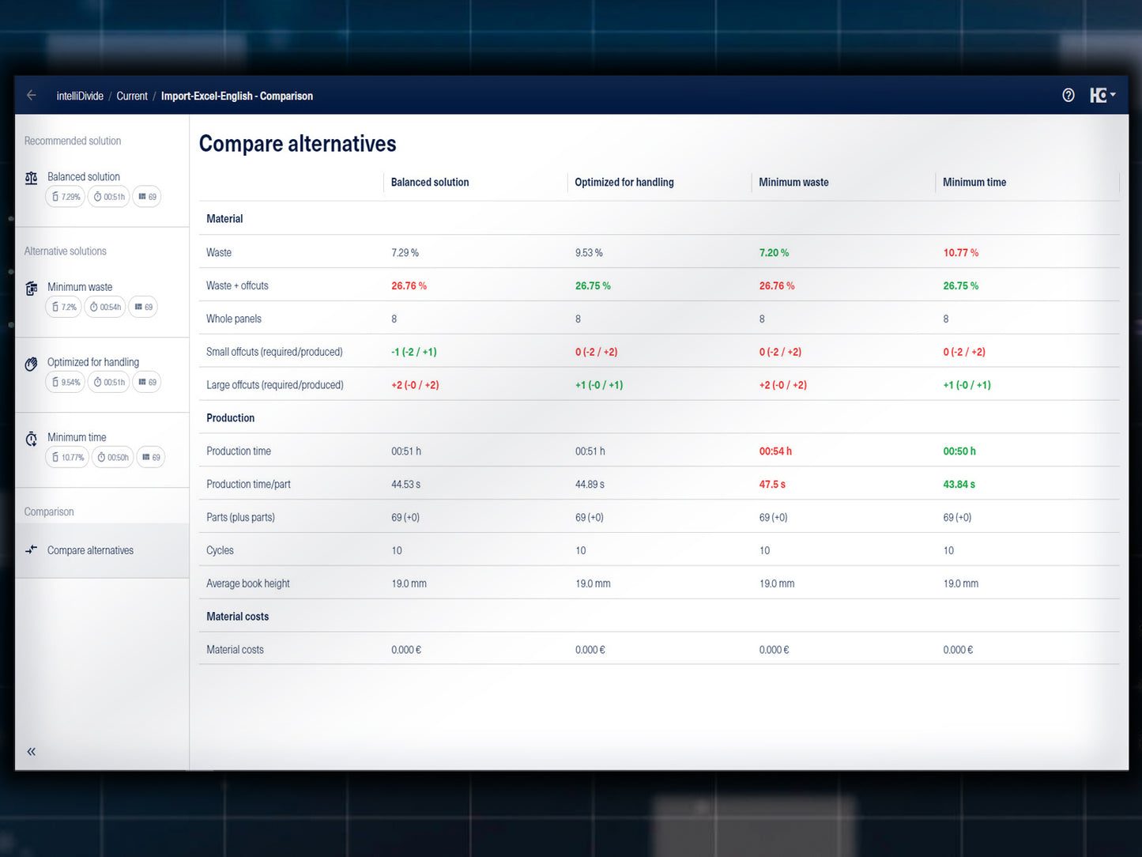
Task: Select Optimized for handling alternative
Action: click(93, 362)
